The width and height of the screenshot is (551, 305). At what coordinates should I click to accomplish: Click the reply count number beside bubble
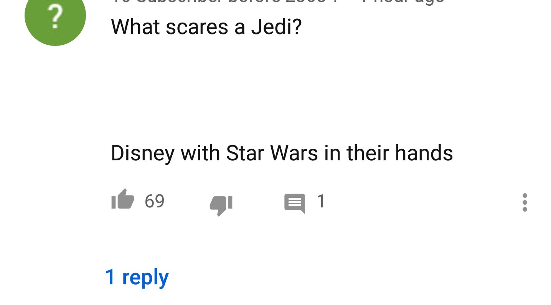[x=321, y=201]
